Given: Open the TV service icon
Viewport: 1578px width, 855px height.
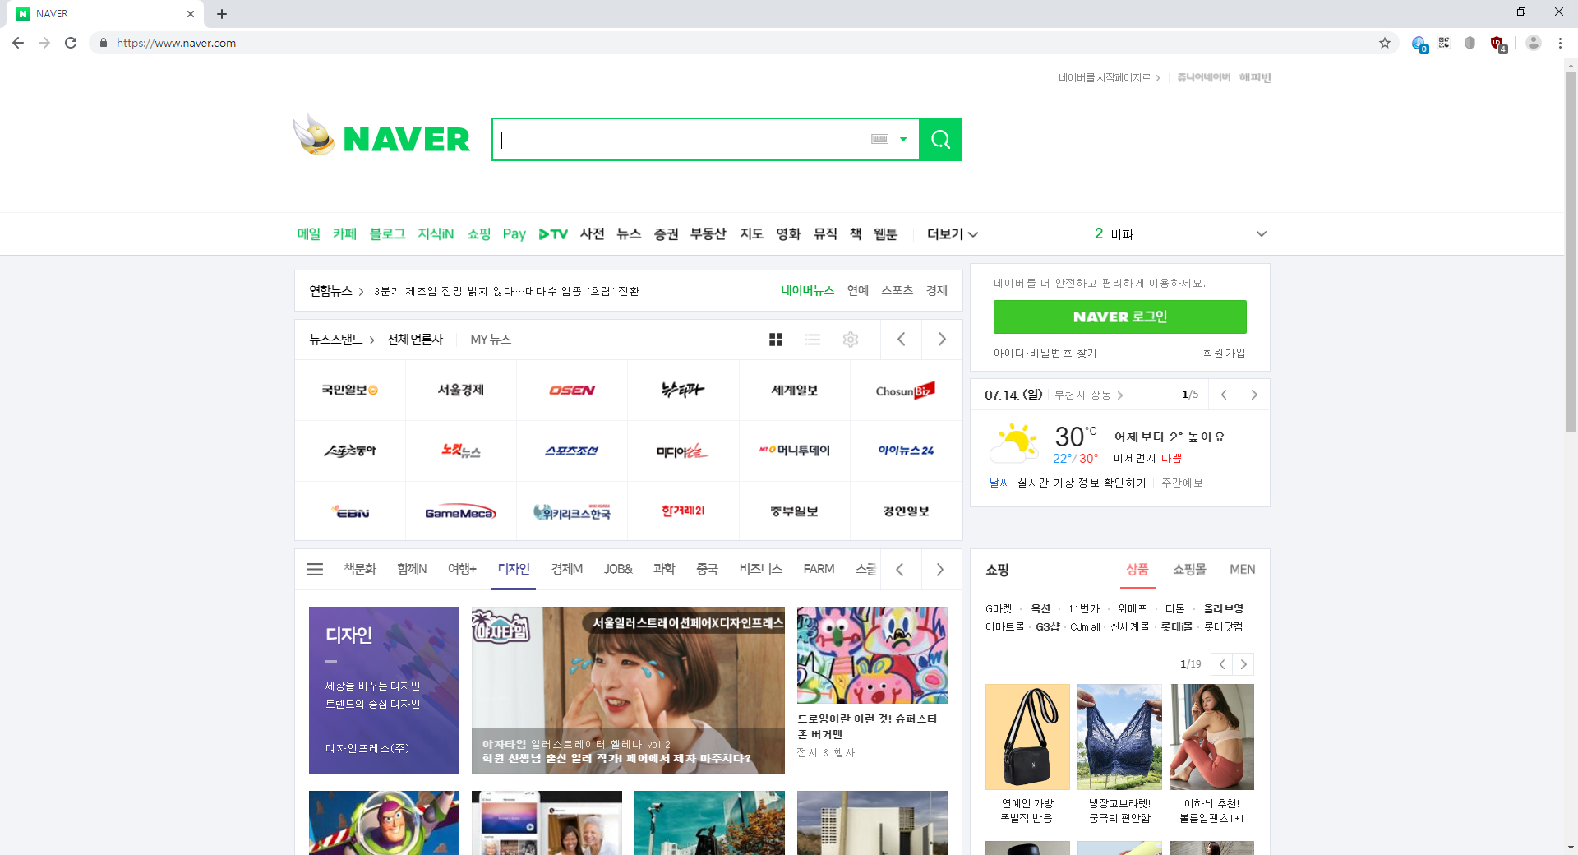Looking at the screenshot, I should pos(553,234).
